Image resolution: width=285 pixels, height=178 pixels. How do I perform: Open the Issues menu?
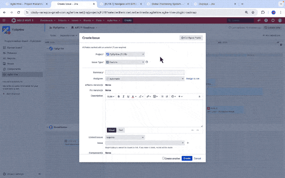pyautogui.click(x=76, y=20)
